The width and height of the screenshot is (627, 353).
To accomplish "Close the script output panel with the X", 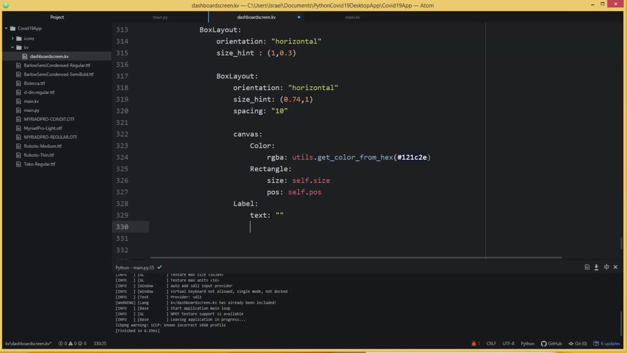I will pyautogui.click(x=615, y=267).
